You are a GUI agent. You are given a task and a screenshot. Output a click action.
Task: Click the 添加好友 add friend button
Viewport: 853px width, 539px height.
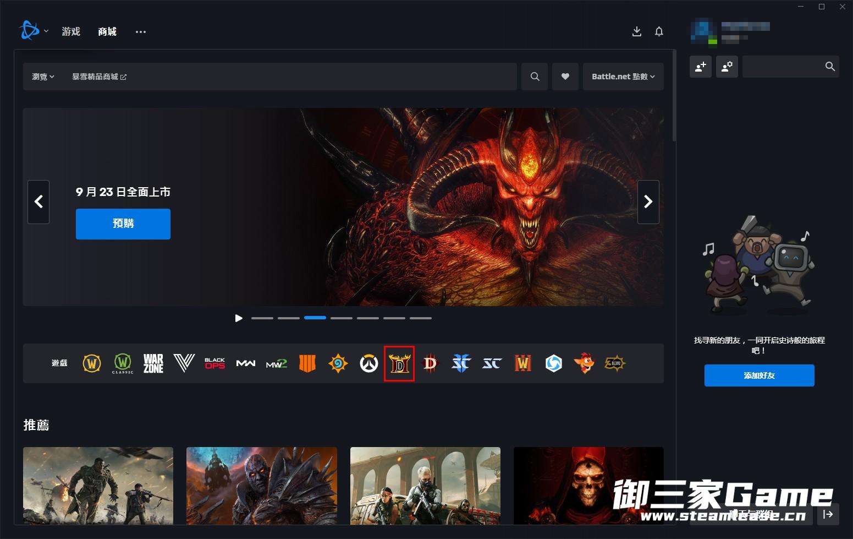click(759, 375)
